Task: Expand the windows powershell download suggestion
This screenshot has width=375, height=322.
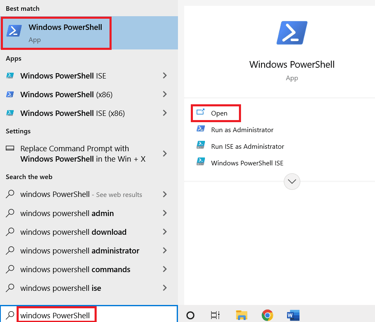Action: [x=164, y=232]
